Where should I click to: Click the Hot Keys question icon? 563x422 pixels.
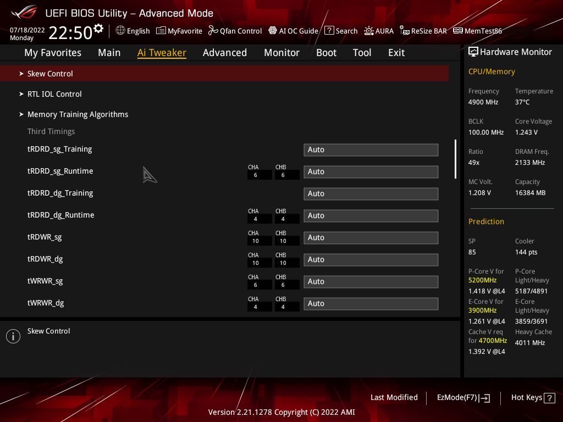(549, 398)
